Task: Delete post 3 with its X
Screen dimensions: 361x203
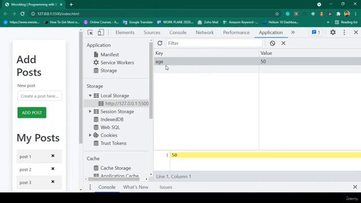Action: click(52, 182)
